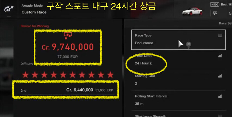Click the Rolling Start Interval bars icon
Viewport: 232px width, 117px height.
[x=220, y=96]
